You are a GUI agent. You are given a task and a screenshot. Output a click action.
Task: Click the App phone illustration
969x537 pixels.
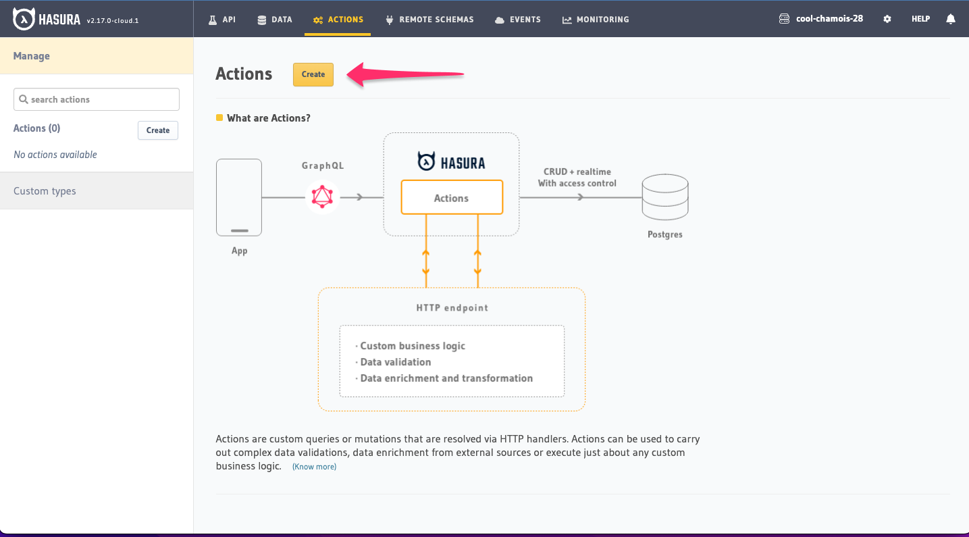pyautogui.click(x=239, y=197)
